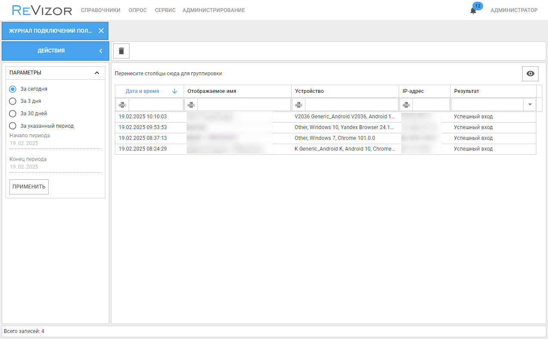This screenshot has height=339, width=548.
Task: Select the row dated 19.02.2025 08:24:29
Action: click(x=326, y=149)
